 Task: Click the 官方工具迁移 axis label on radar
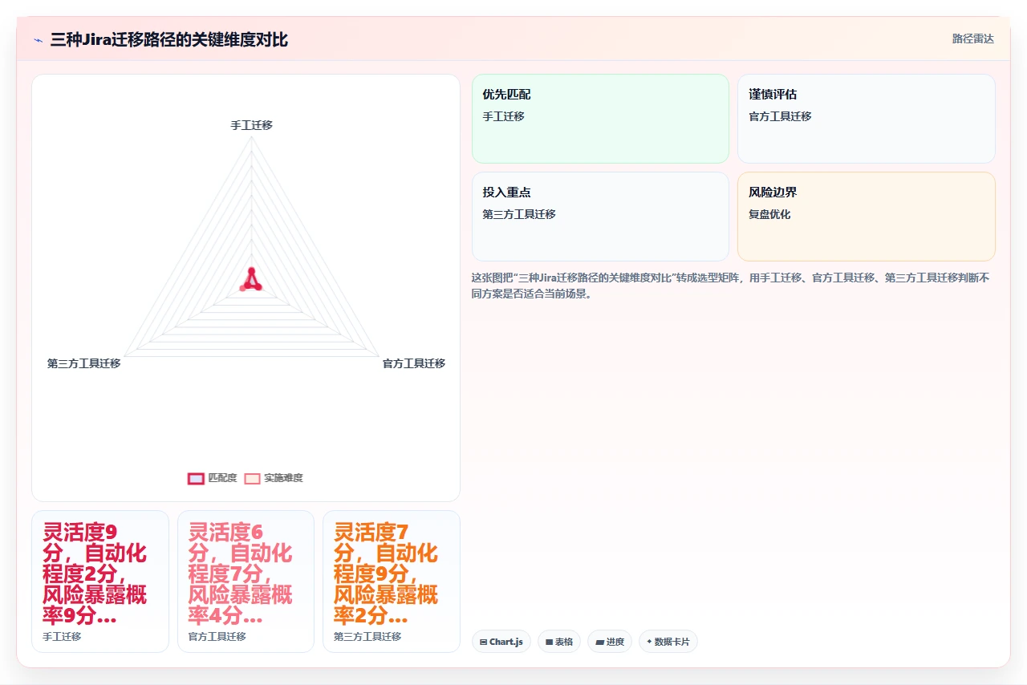point(414,363)
